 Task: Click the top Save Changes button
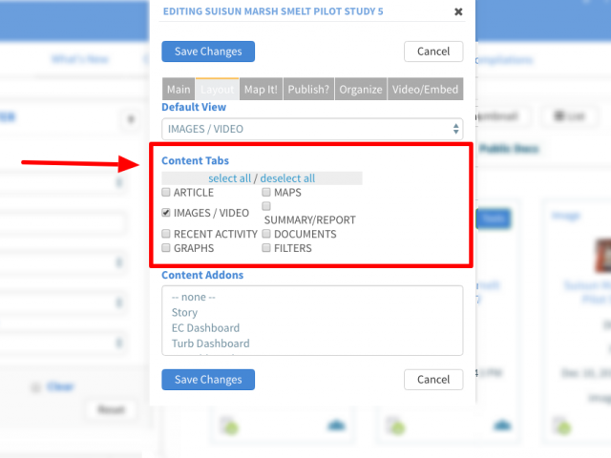[x=208, y=52]
